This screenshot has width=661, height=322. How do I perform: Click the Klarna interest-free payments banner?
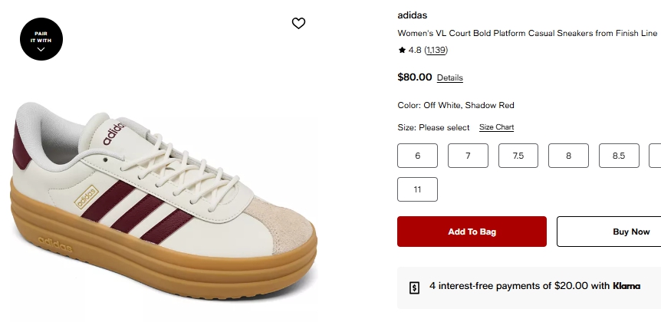[x=529, y=287]
